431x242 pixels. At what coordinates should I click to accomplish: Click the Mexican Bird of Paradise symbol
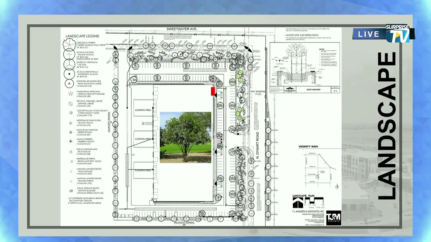click(71, 94)
